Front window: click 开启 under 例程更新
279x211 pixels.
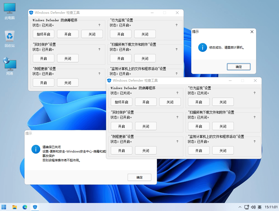pos(122,150)
